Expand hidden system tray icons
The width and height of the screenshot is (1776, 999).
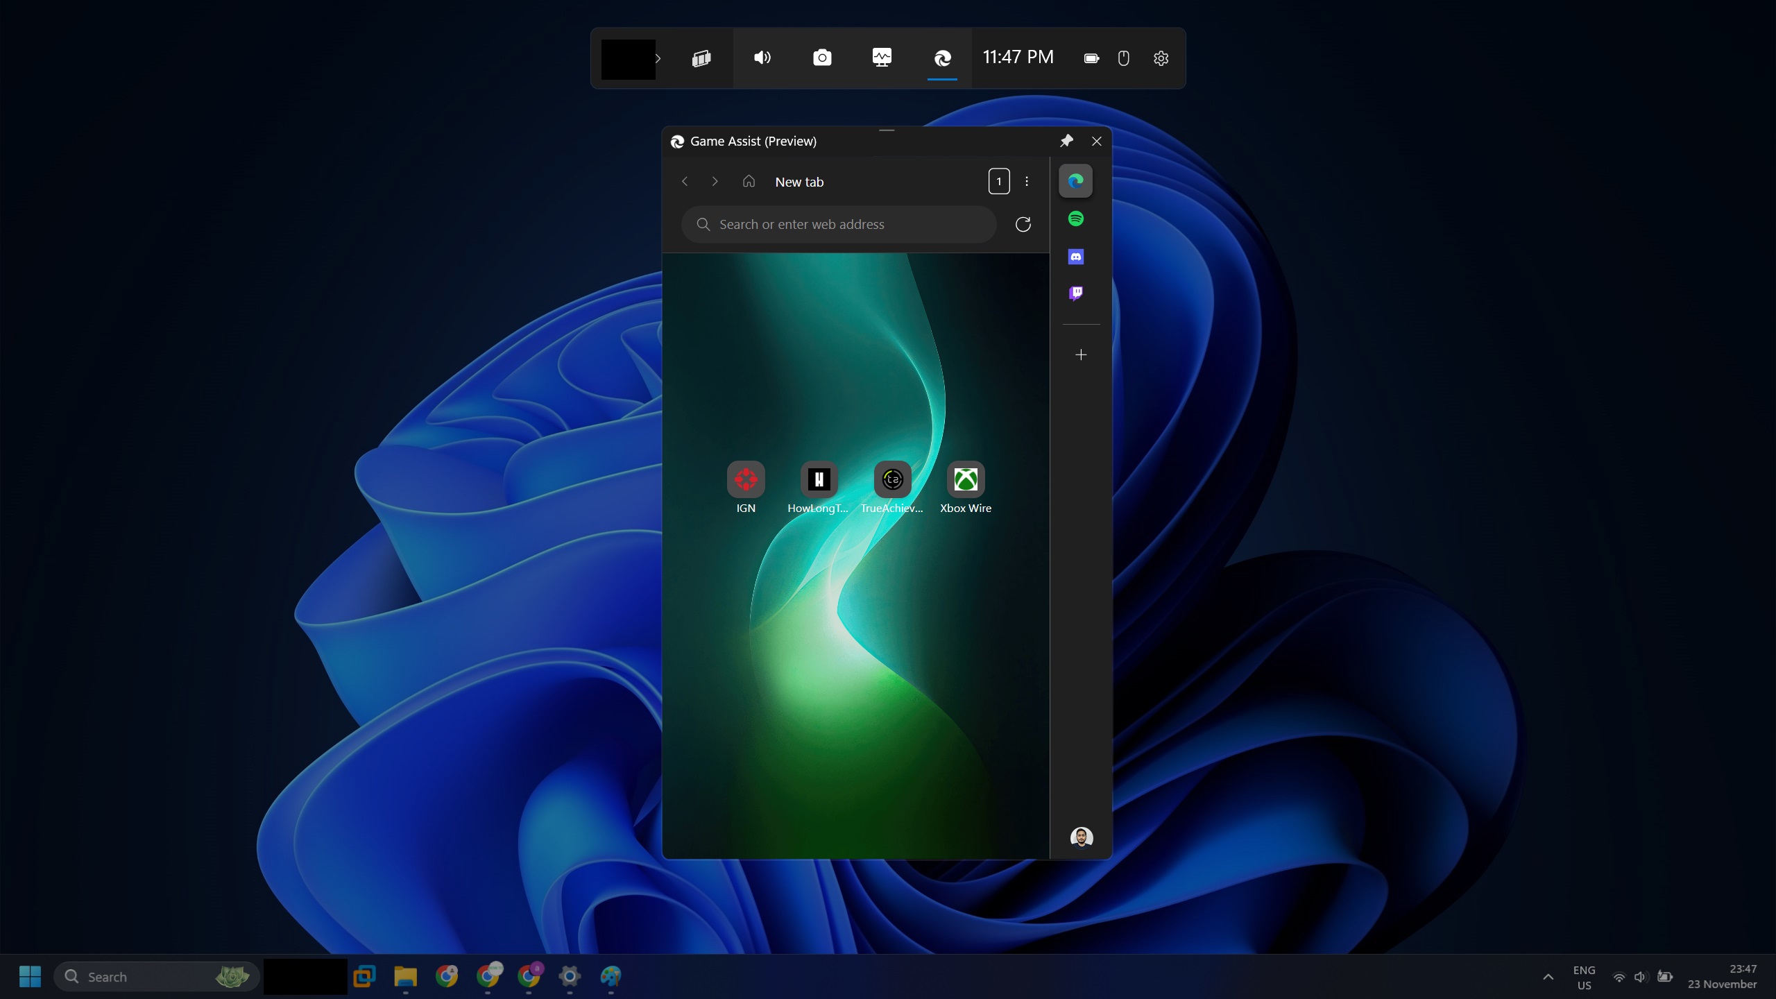pyautogui.click(x=1548, y=976)
